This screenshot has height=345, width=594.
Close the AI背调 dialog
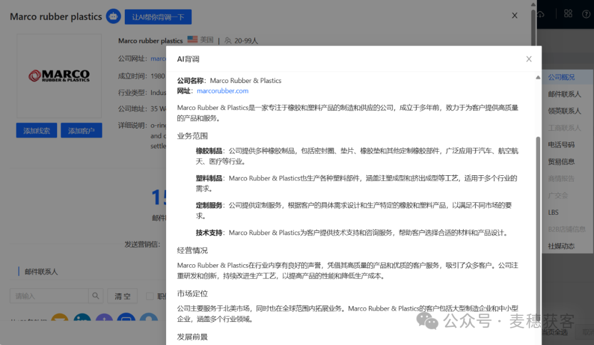pos(529,59)
